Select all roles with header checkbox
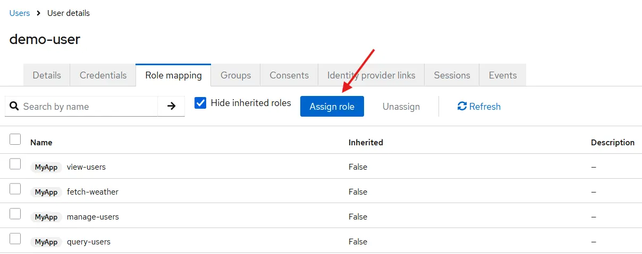Screen dimensions: 642x254 (15, 139)
